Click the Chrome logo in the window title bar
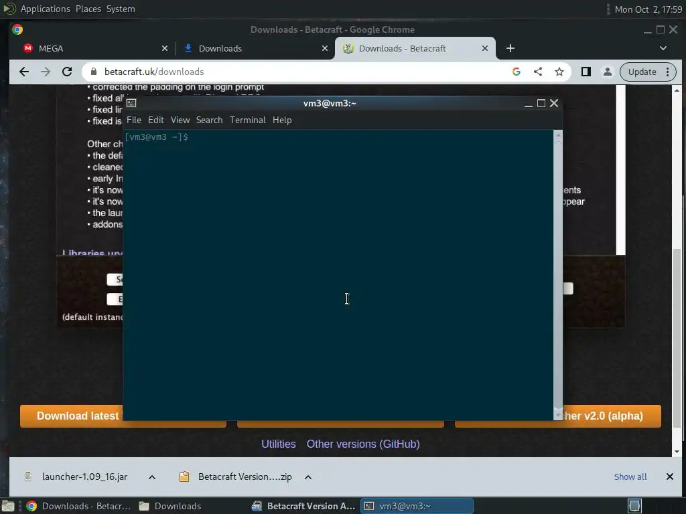 pos(17,29)
